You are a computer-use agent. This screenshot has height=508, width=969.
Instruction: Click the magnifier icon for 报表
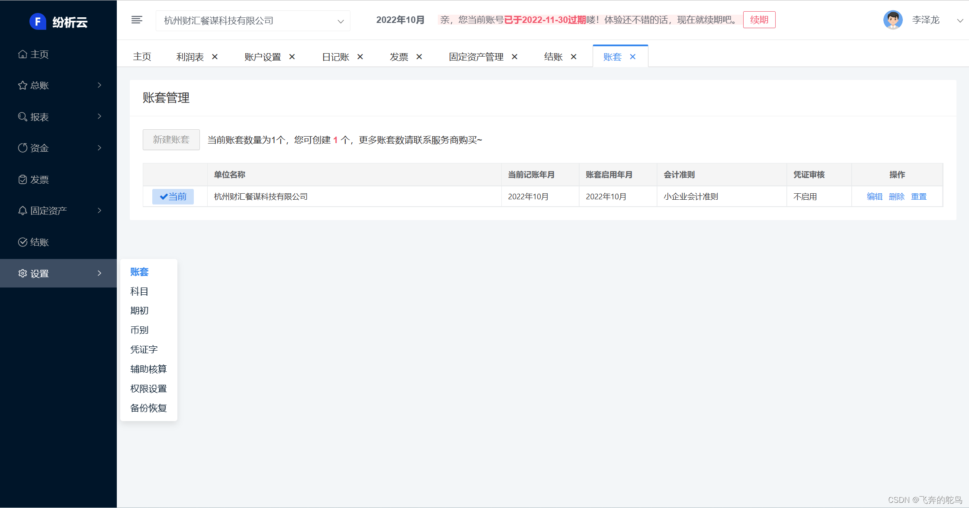pos(22,117)
